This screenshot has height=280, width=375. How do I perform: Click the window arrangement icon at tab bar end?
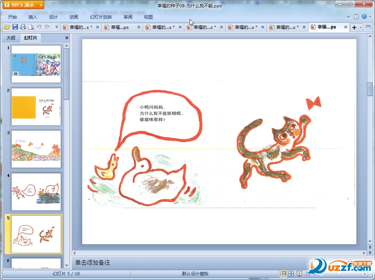368,27
